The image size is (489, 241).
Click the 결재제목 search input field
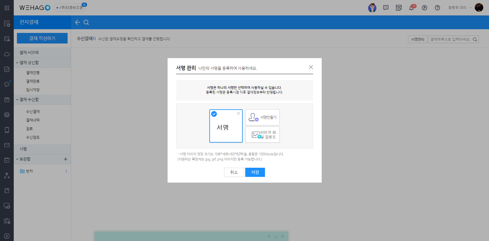tap(450, 39)
